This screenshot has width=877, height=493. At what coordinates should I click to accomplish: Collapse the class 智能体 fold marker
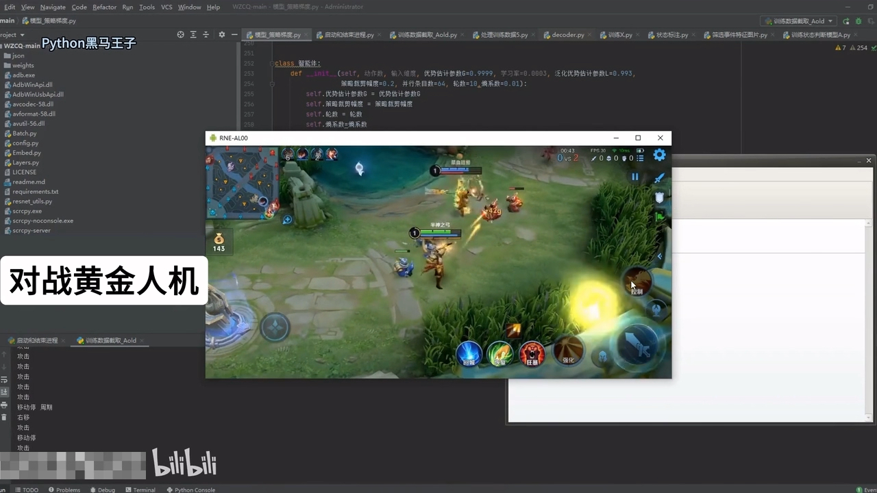[x=271, y=64]
